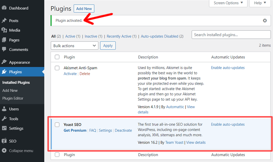The height and width of the screenshot is (162, 273).
Task: Filter by Recently Active plugins
Action: click(119, 36)
